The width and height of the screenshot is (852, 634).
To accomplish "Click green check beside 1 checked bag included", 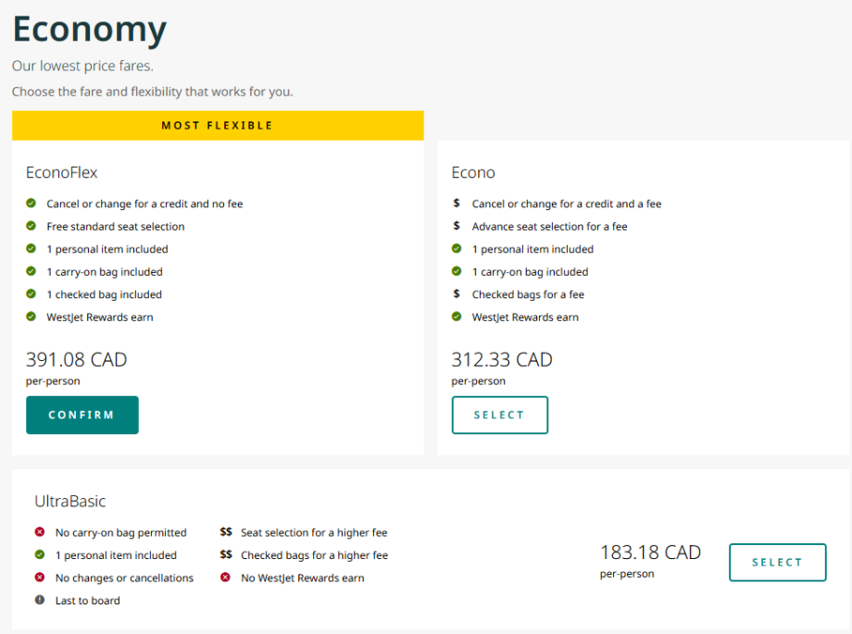I will (x=31, y=294).
